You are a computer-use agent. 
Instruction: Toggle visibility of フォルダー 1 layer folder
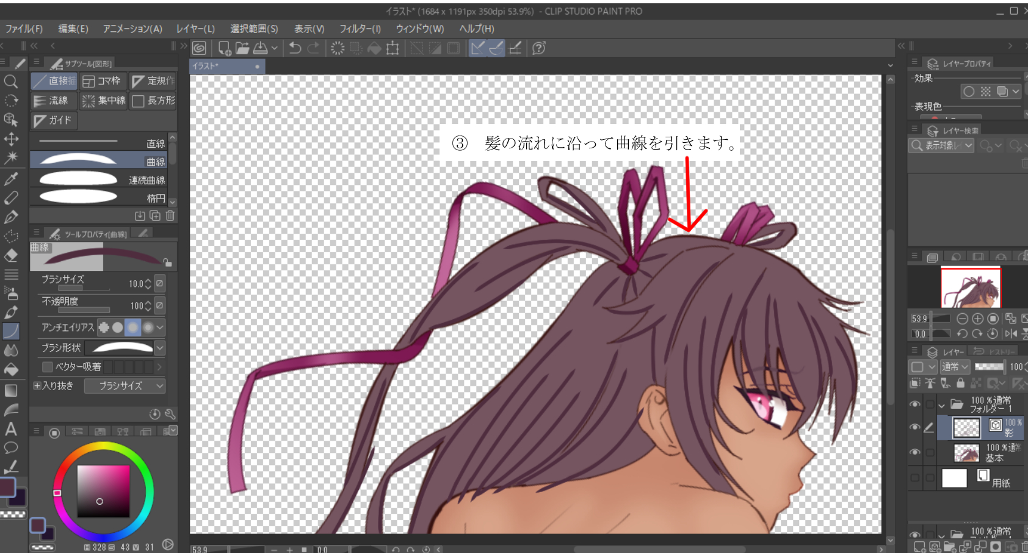[x=914, y=404]
